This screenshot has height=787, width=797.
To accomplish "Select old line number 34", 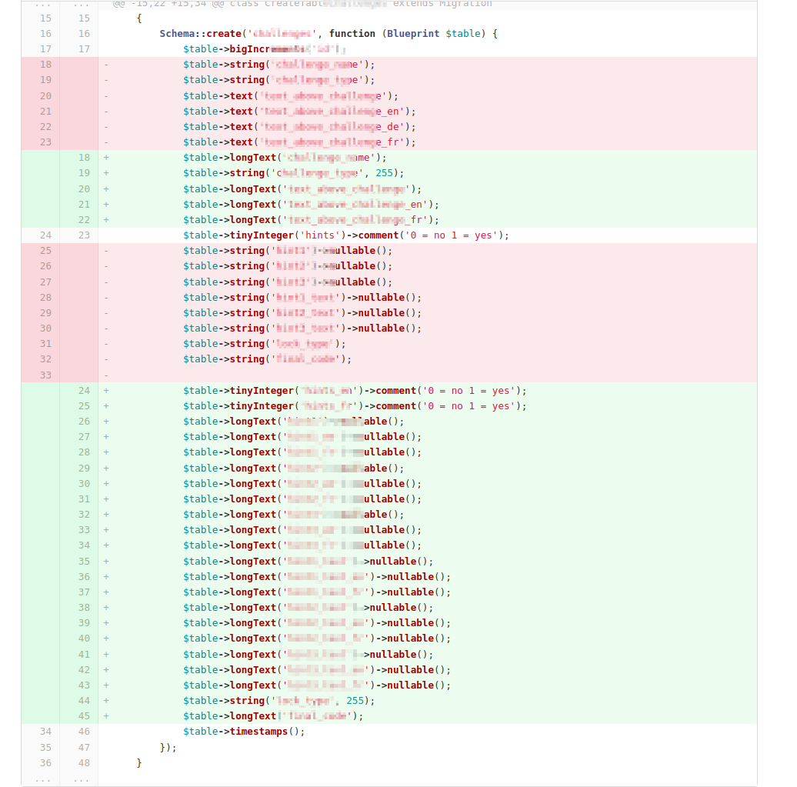I will pyautogui.click(x=45, y=732).
